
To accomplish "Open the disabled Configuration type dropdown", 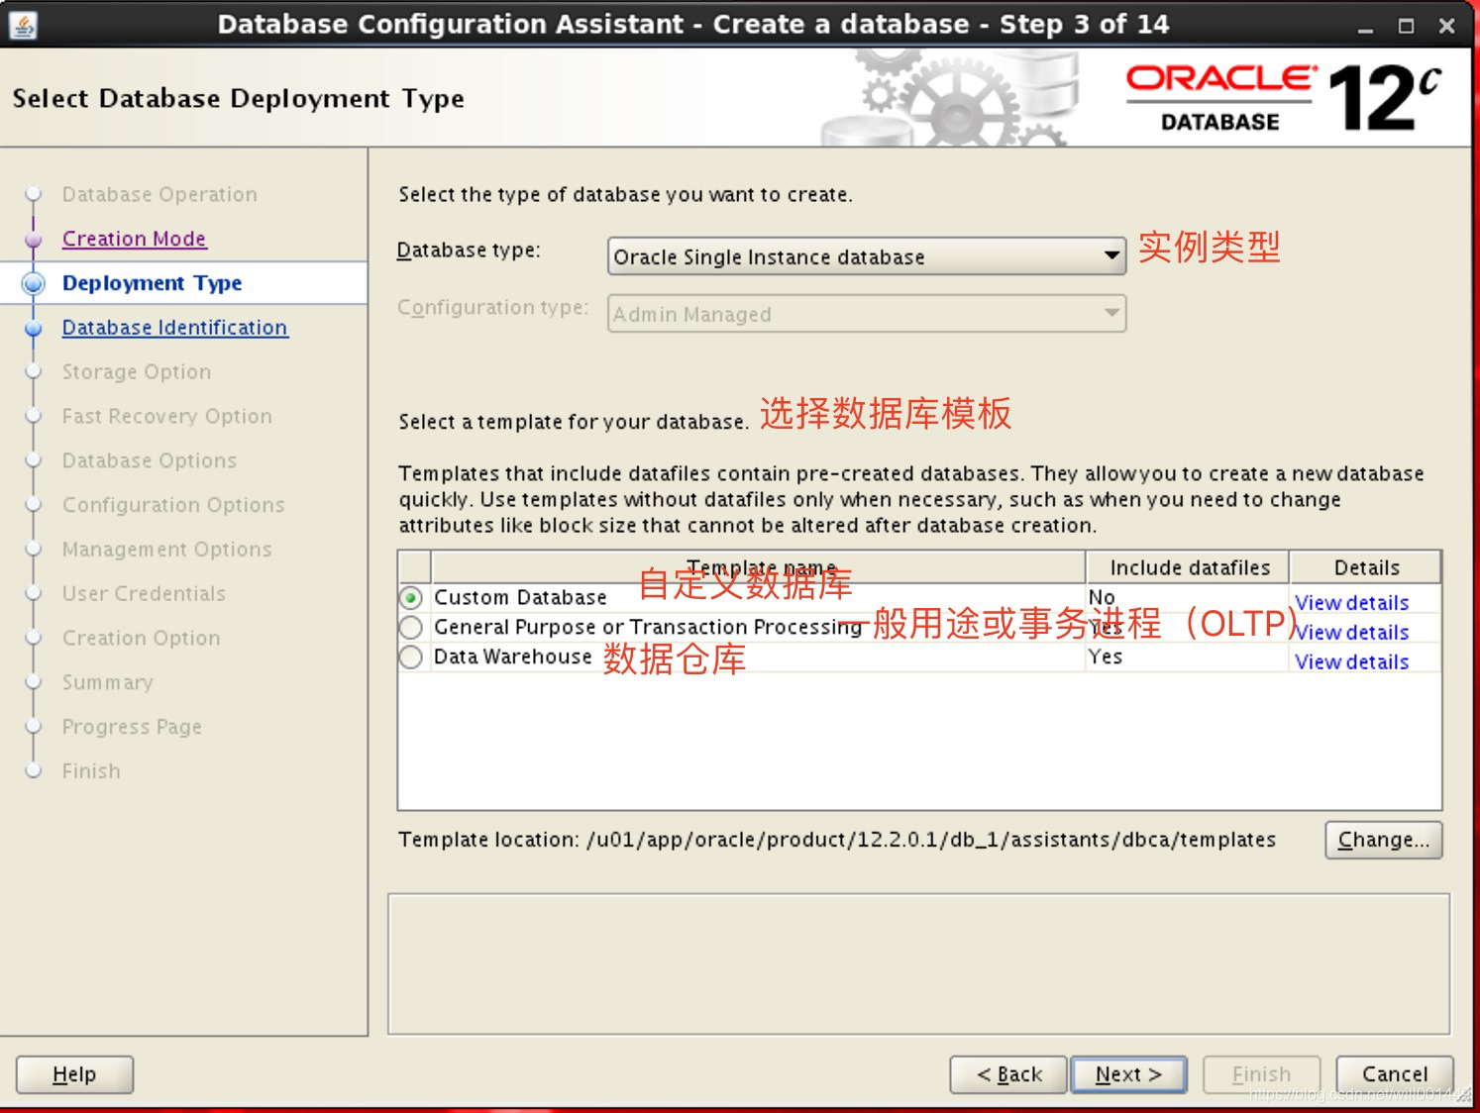I will [x=867, y=314].
